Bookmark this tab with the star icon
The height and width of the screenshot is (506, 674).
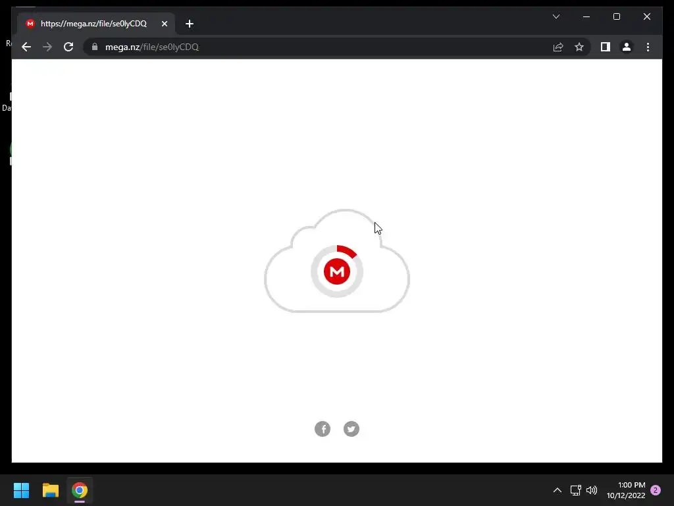tap(579, 47)
